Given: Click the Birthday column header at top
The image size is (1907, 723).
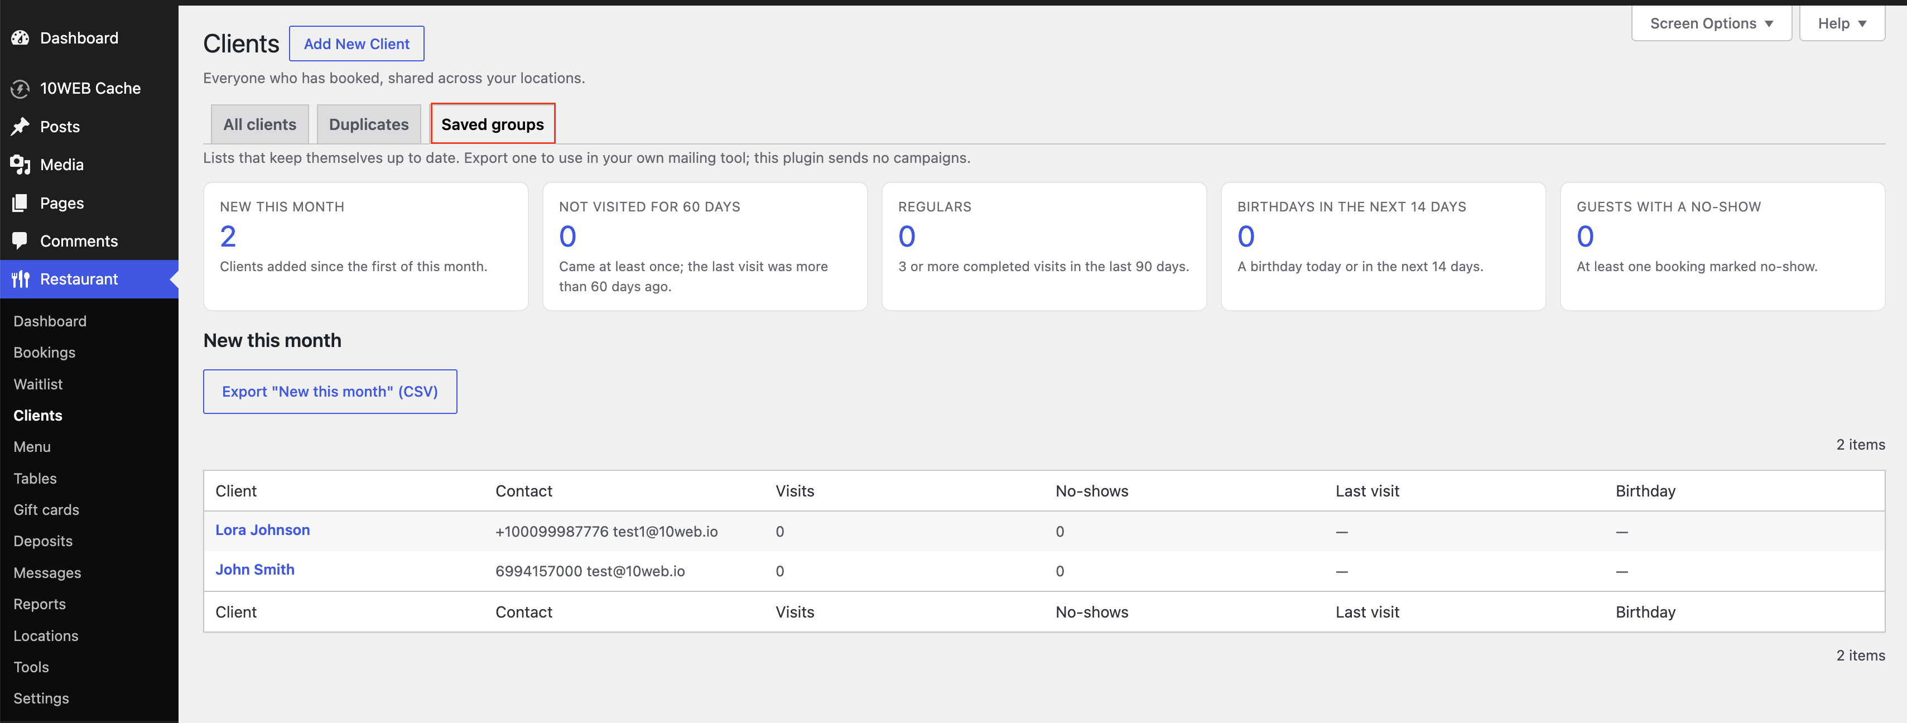Looking at the screenshot, I should (1645, 490).
